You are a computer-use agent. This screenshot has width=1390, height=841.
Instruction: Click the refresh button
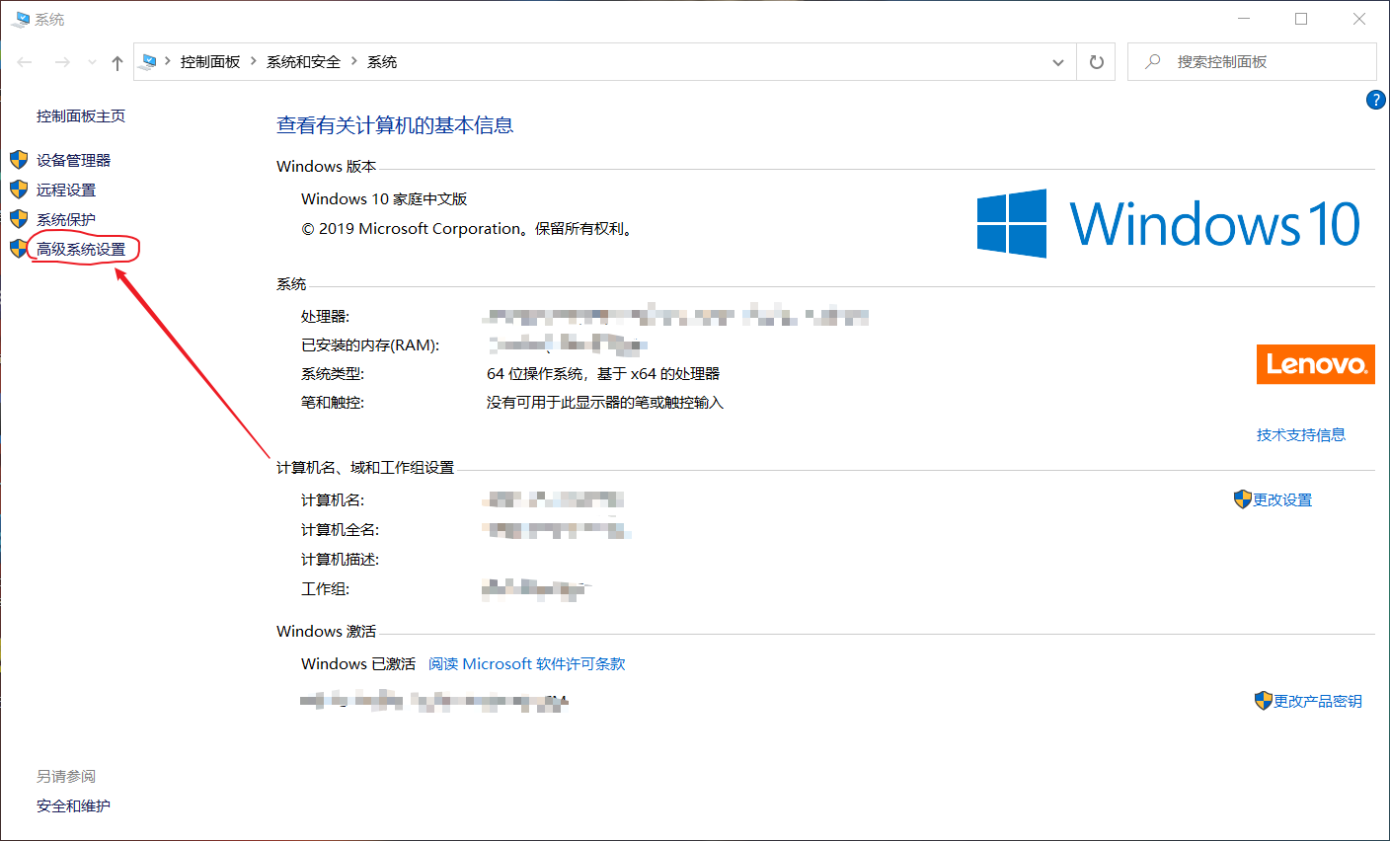[1096, 62]
